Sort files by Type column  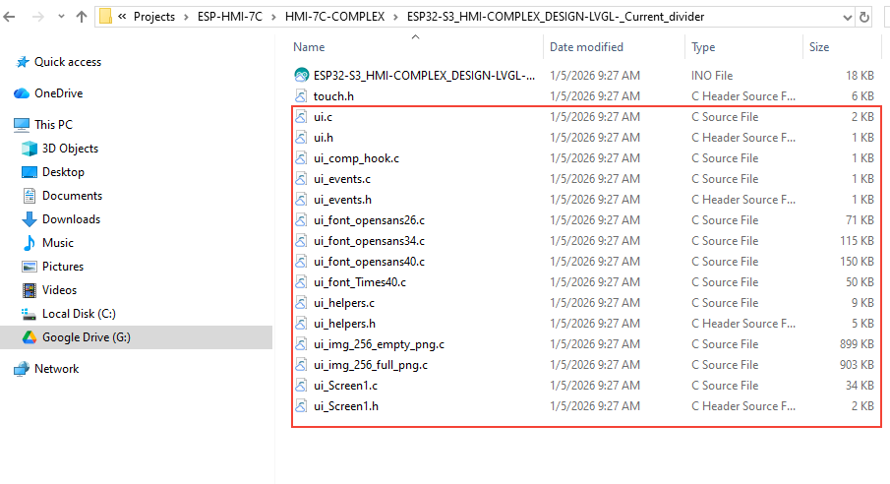pyautogui.click(x=703, y=47)
